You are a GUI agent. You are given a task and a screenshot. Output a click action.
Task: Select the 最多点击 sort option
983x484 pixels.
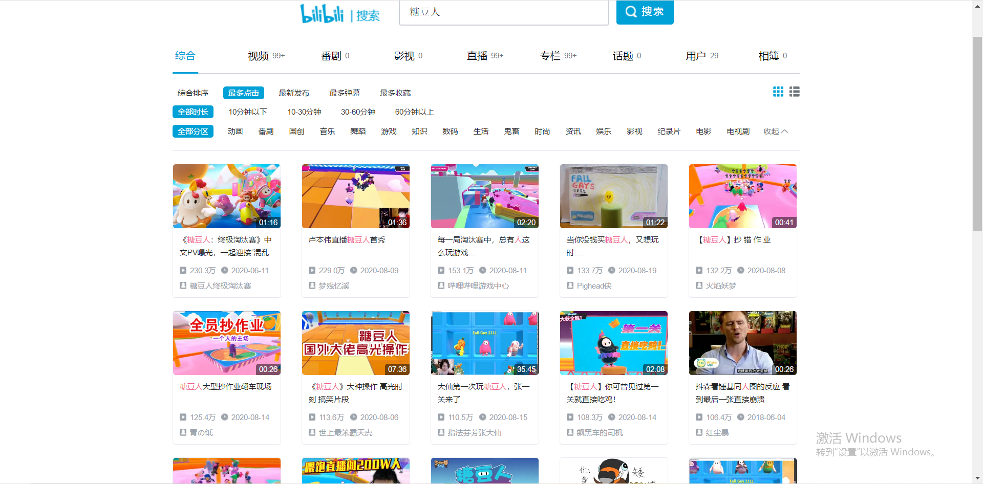click(244, 93)
